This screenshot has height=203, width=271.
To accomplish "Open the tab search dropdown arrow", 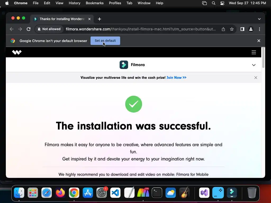I will [259, 19].
